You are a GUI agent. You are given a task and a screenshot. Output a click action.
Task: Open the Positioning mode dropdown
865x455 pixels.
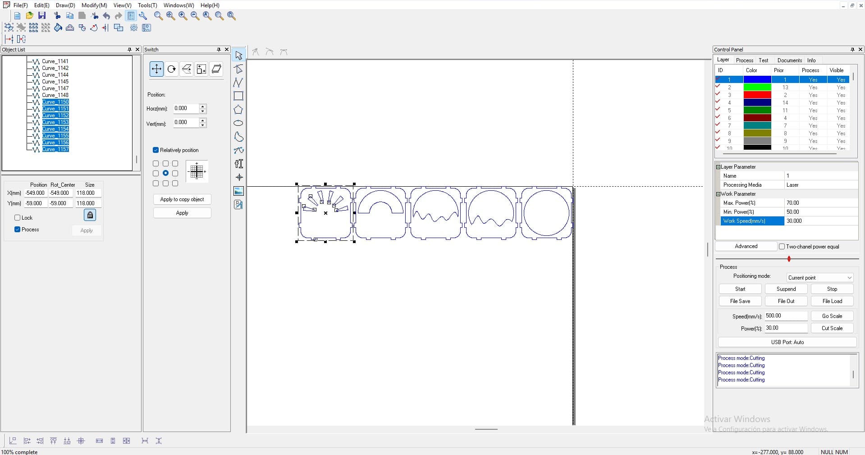(x=820, y=278)
